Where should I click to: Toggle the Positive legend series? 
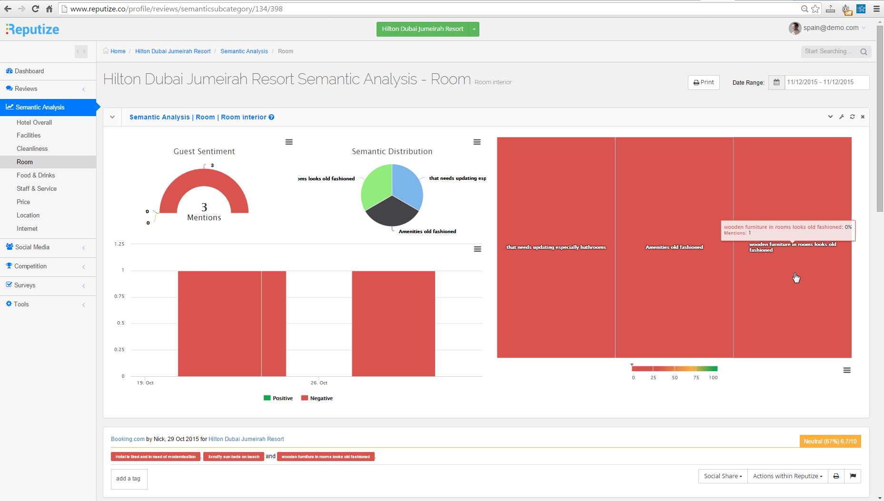(278, 398)
